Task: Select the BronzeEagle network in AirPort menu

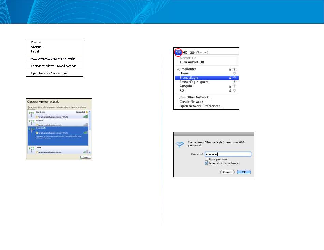Action: (207, 78)
